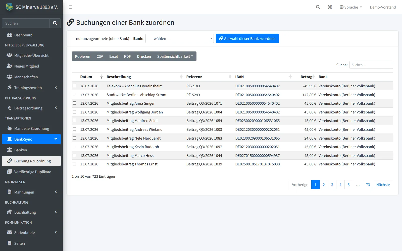This screenshot has width=402, height=251.
Task: Click the Dashboard palette icon
Action: pyautogui.click(x=10, y=35)
